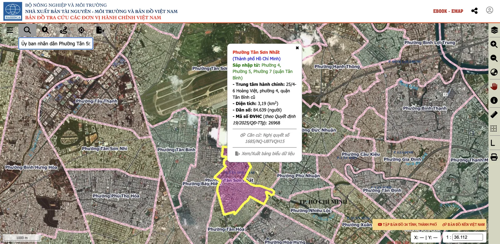Open the hamburger menu
Screen dimensions: 500x244
10,30
